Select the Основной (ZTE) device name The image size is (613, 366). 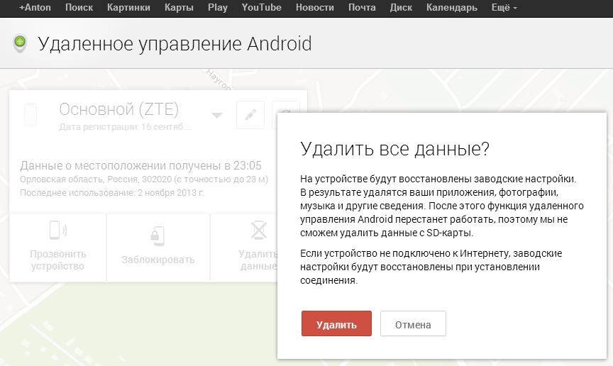tap(118, 109)
